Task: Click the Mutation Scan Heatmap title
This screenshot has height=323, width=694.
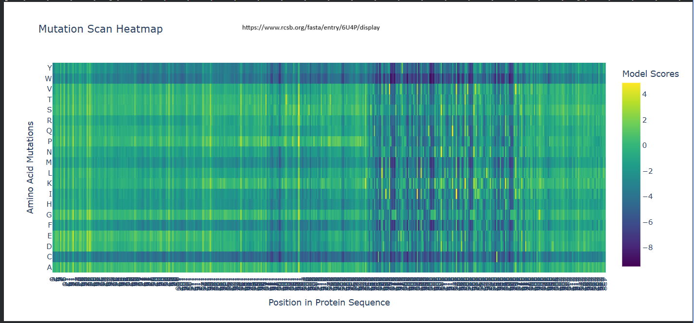Action: coord(101,29)
